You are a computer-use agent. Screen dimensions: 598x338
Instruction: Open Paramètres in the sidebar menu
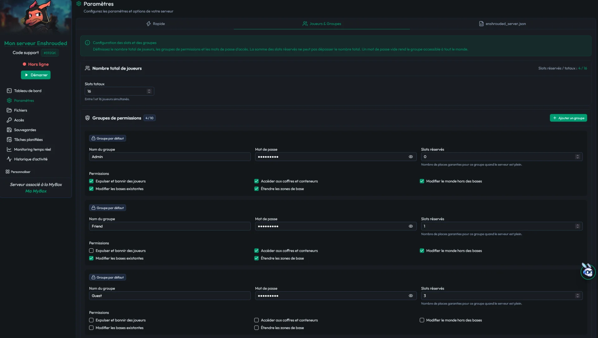24,101
